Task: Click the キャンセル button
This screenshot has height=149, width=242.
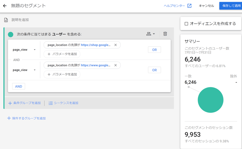Action: pyautogui.click(x=206, y=6)
